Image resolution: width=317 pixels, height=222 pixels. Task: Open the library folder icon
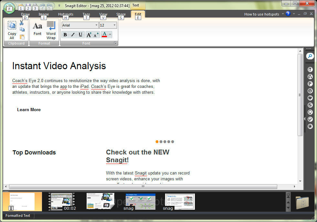[302, 202]
